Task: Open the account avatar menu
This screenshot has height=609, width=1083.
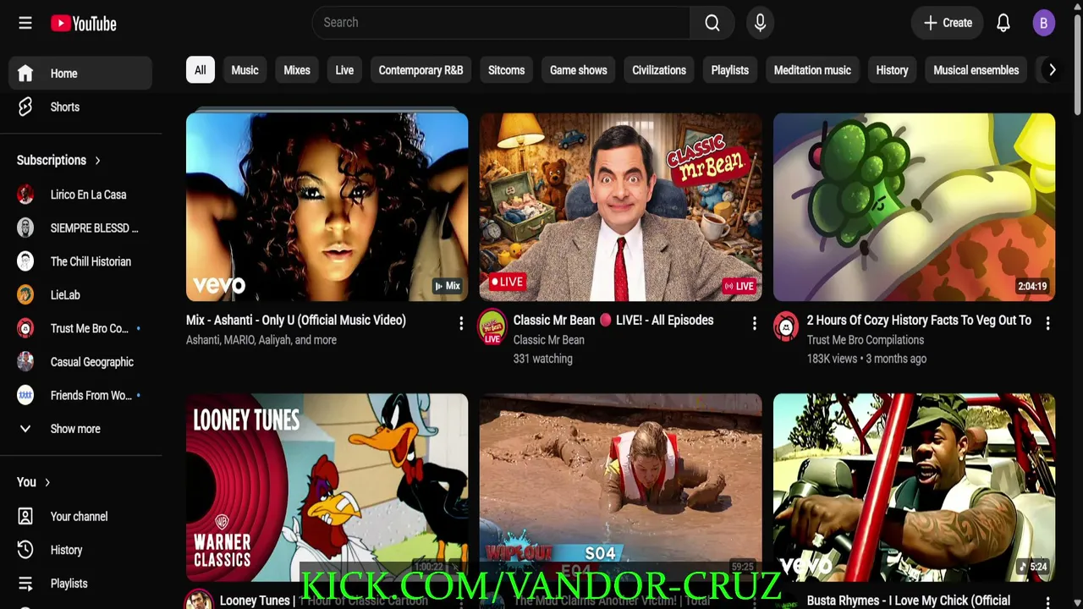Action: click(x=1043, y=23)
